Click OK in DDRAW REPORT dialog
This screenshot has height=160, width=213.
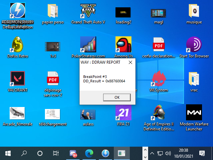117,97
